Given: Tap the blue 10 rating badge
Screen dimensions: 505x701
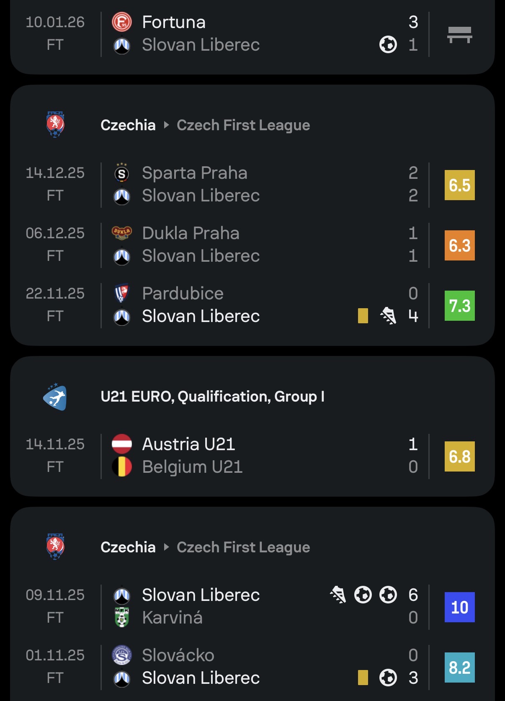Looking at the screenshot, I should (x=459, y=607).
